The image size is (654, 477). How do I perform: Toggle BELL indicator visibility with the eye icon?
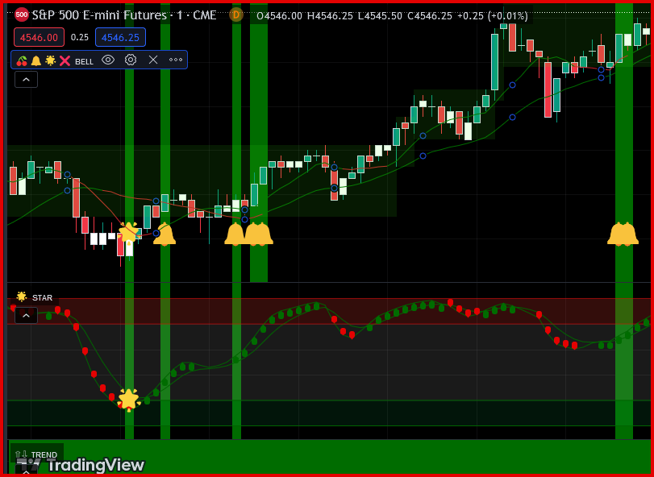point(108,60)
